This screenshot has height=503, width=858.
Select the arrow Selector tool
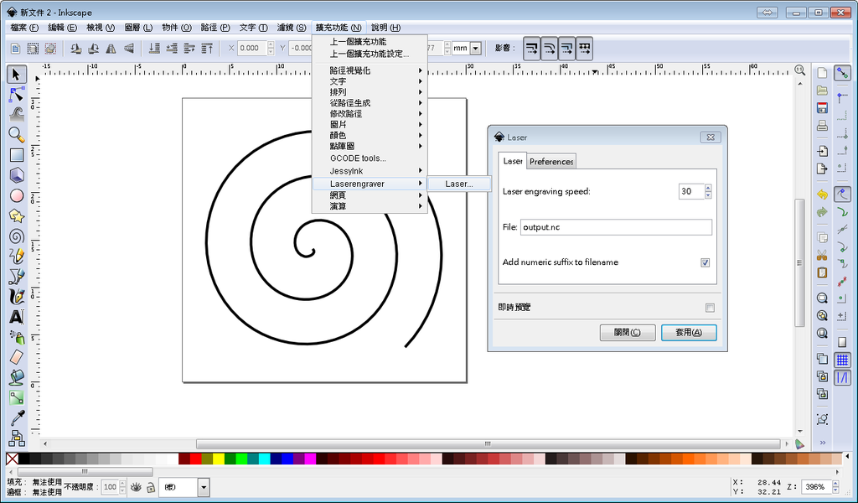pyautogui.click(x=17, y=75)
